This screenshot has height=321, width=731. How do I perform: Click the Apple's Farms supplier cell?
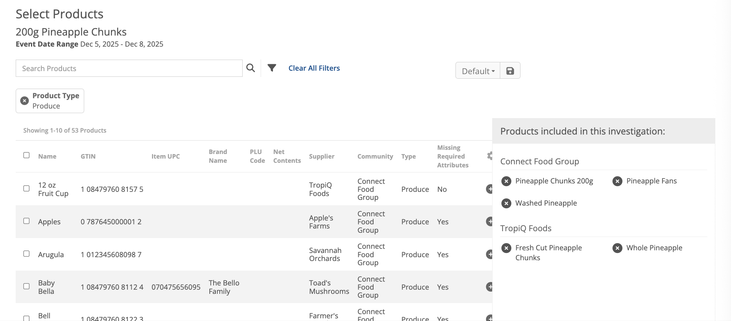coord(321,222)
